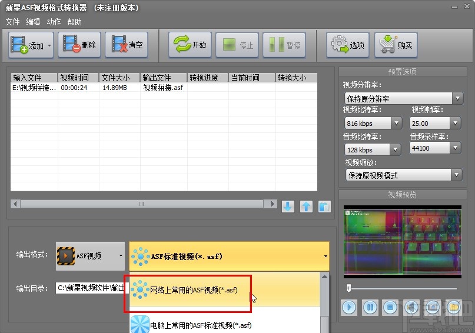Select 网络上常用的ASF视频 format option
The height and width of the screenshot is (333, 475).
[193, 290]
